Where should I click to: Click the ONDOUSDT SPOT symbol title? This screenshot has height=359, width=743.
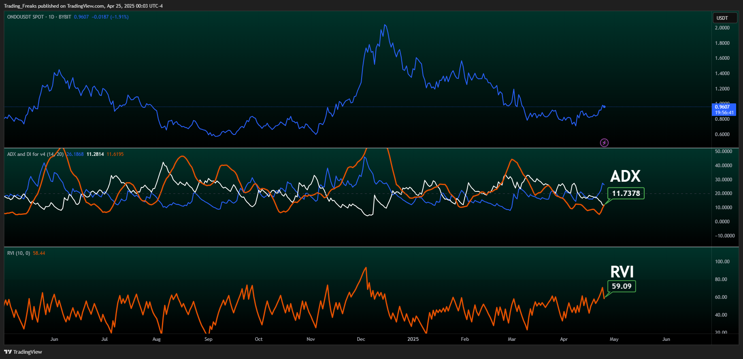26,17
